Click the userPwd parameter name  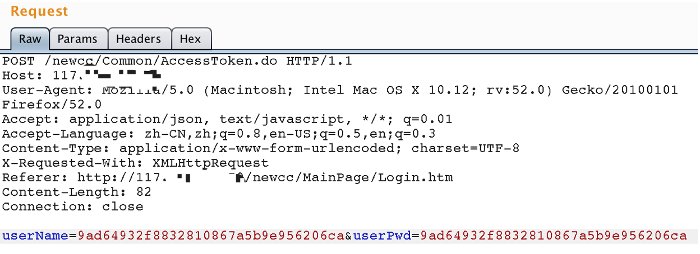point(382,236)
